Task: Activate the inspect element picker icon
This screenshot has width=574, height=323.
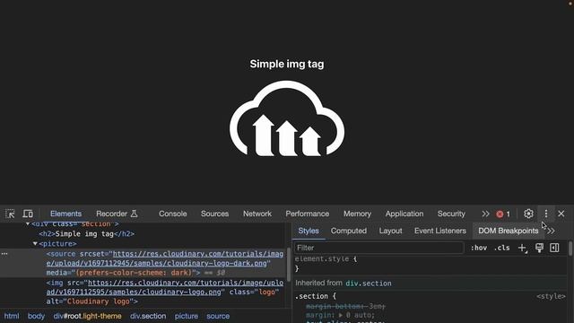Action: pos(10,214)
